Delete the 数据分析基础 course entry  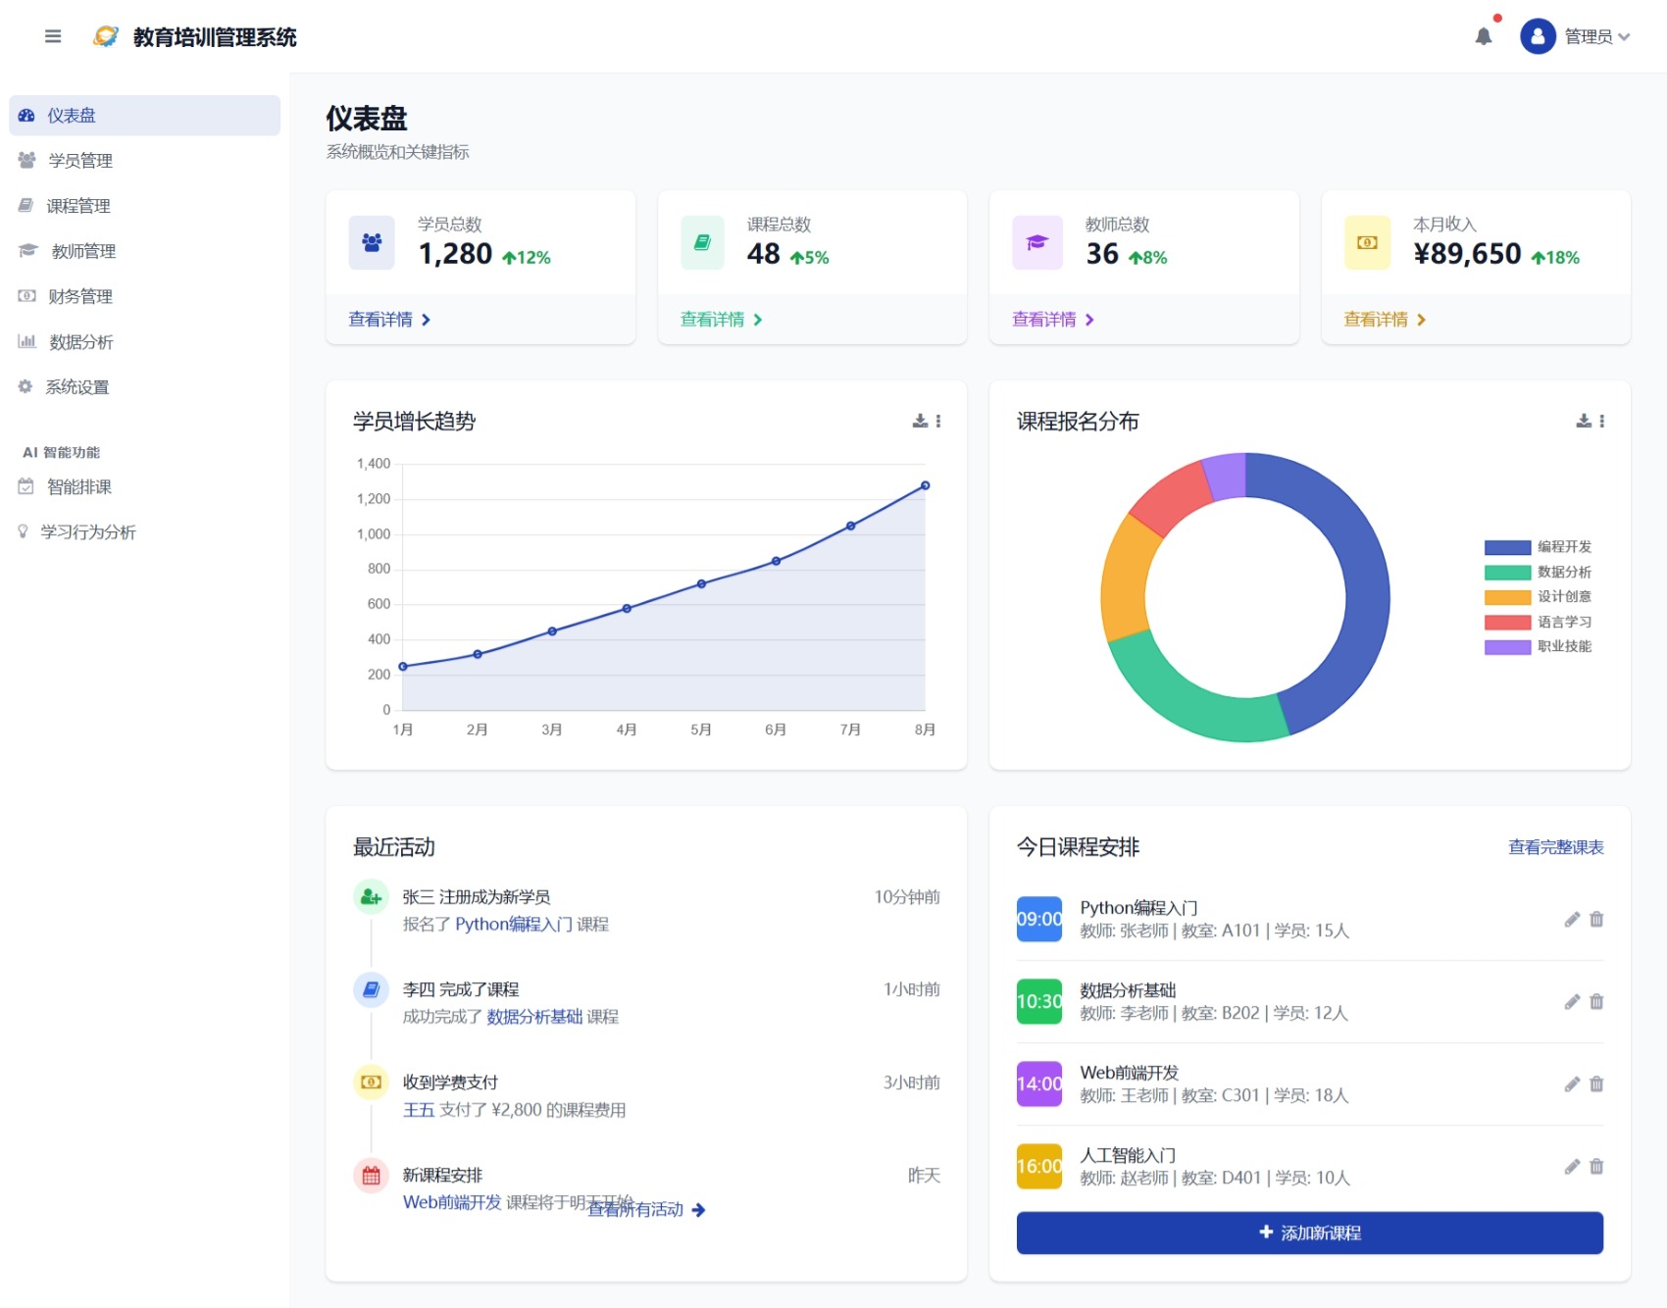point(1595,1002)
